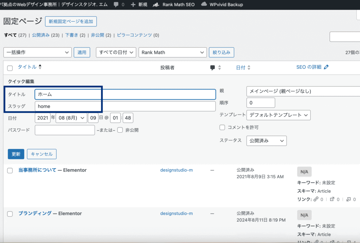Show 下書き draft pages
360x243 pixels.
(x=72, y=35)
